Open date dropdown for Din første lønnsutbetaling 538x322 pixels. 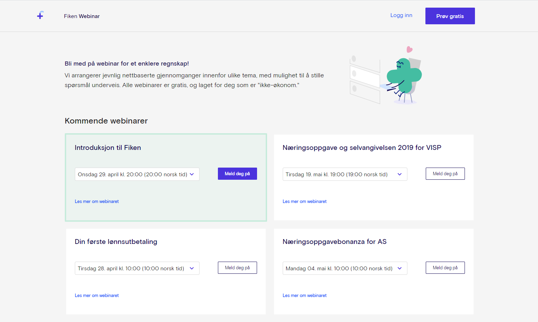pos(137,268)
